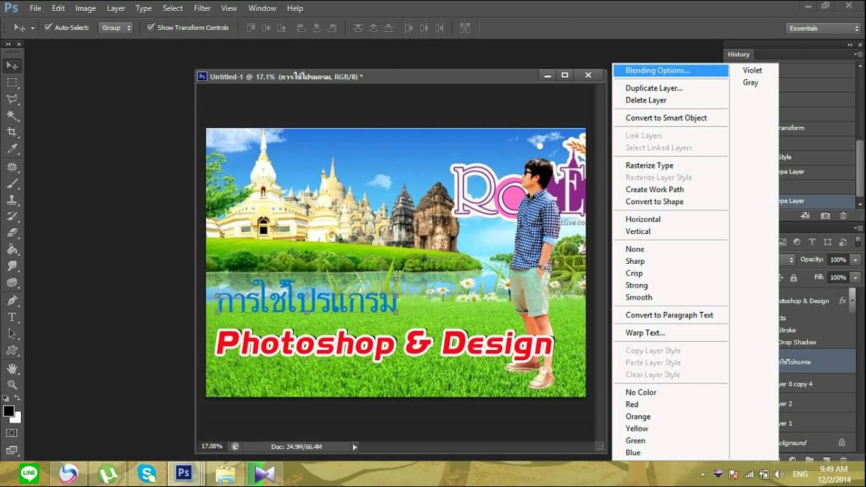Viewport: 866px width, 487px height.
Task: Select the Eyedropper tool
Action: pyautogui.click(x=12, y=149)
